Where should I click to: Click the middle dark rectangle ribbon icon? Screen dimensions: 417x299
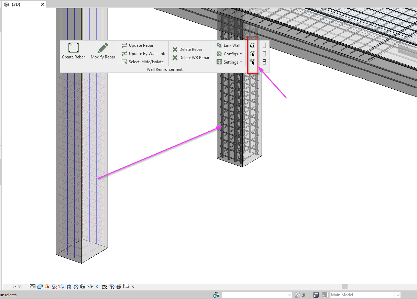click(x=264, y=54)
